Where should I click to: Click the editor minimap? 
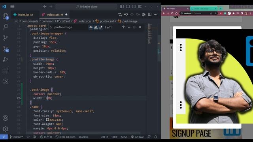(150, 34)
